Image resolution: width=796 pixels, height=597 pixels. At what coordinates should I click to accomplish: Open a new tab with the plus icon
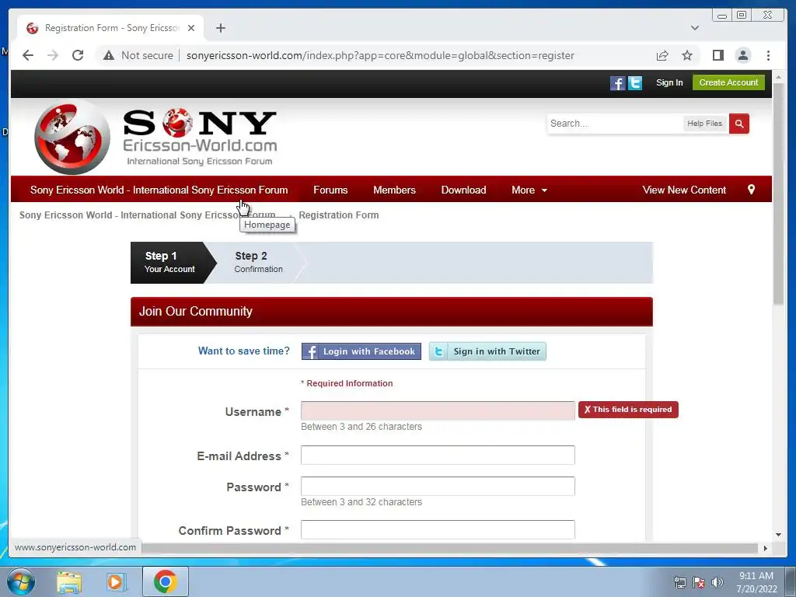point(220,28)
